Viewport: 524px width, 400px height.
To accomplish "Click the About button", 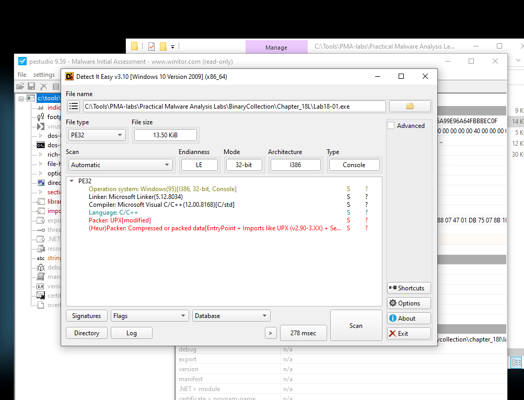I will click(409, 319).
